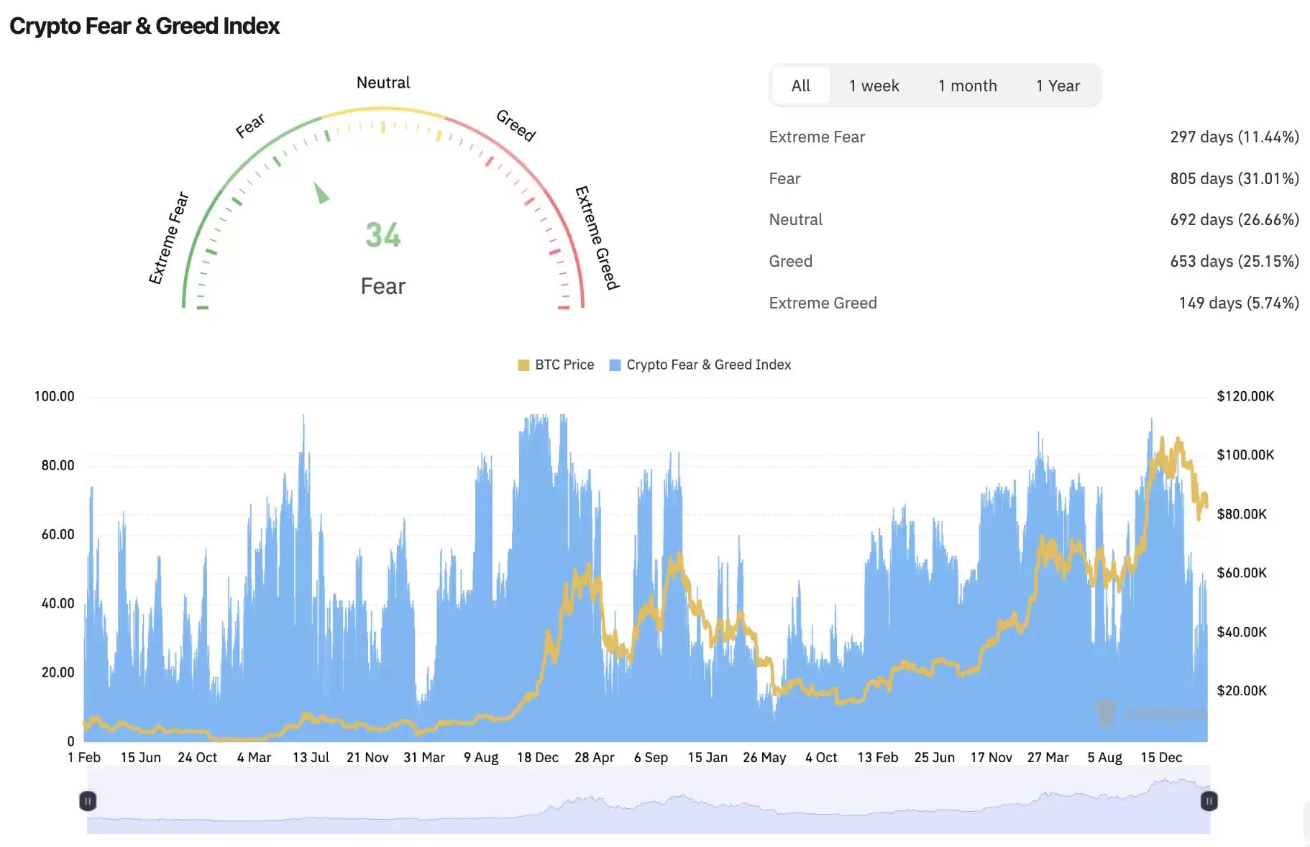
Task: Click the Neutral 692 days statistic
Action: click(x=1234, y=220)
